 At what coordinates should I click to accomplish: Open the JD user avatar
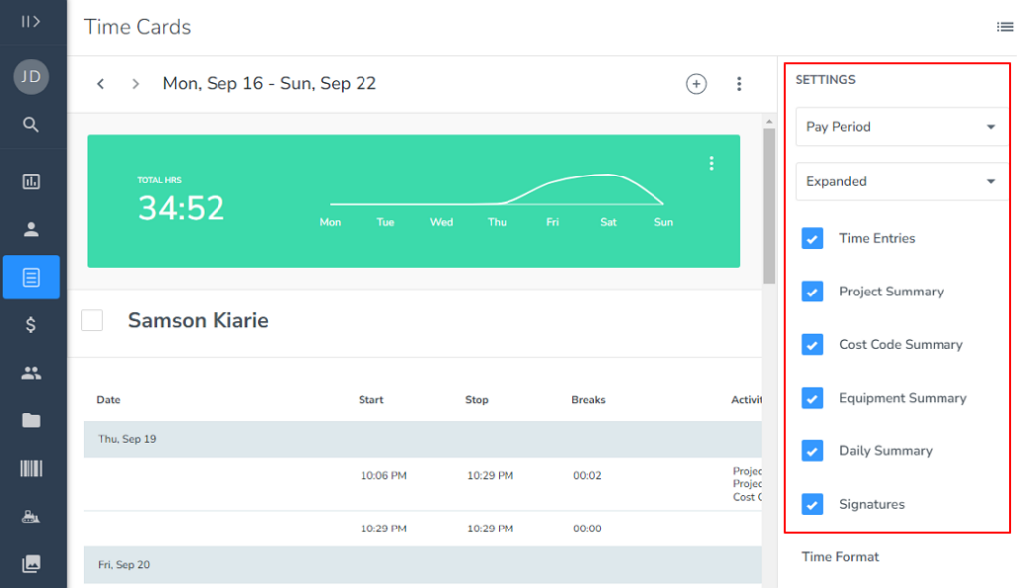(31, 77)
